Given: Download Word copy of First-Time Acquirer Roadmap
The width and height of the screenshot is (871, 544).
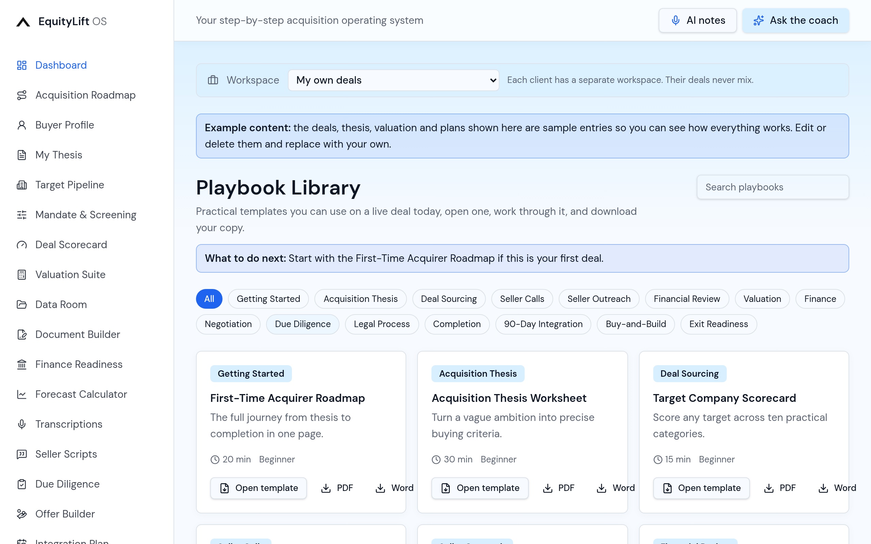Looking at the screenshot, I should pos(394,488).
